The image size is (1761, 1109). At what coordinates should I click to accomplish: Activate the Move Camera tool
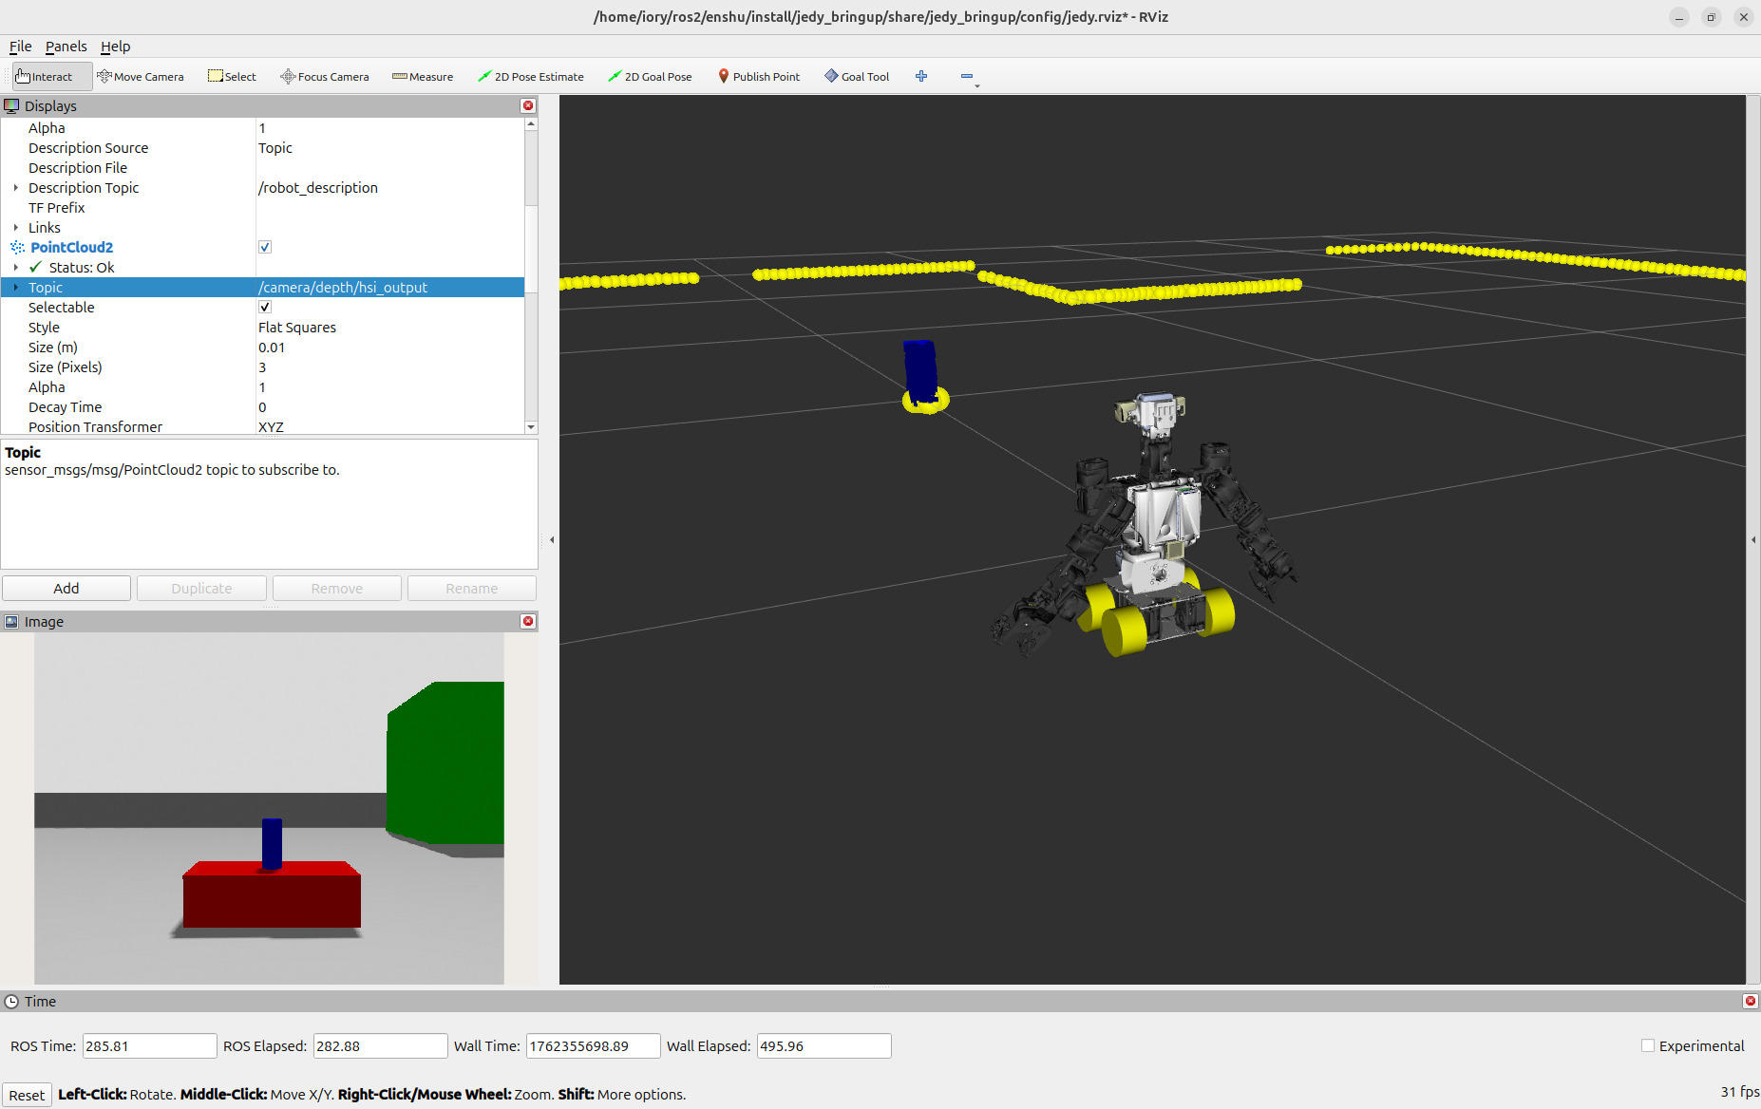[x=141, y=77]
